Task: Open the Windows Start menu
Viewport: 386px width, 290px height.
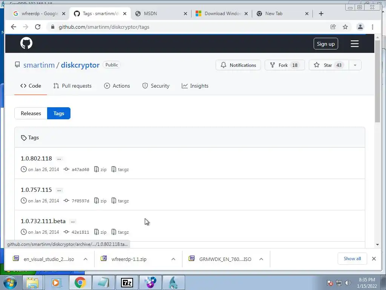Action: (10, 282)
